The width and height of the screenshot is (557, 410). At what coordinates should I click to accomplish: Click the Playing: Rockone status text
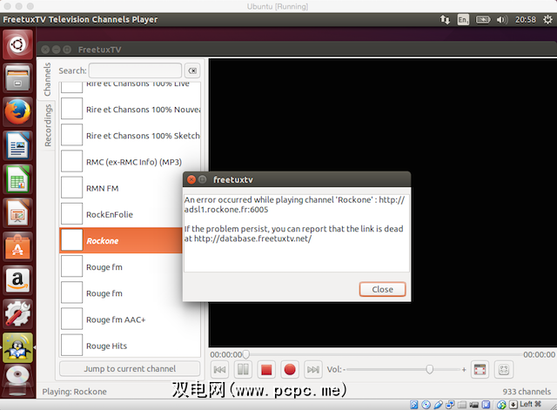pos(74,392)
